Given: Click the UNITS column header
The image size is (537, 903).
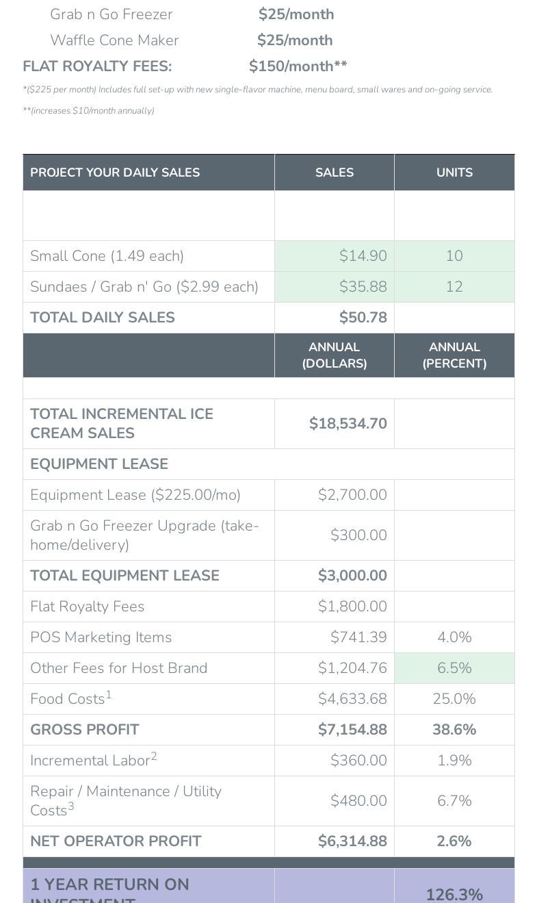Looking at the screenshot, I should coord(454,173).
